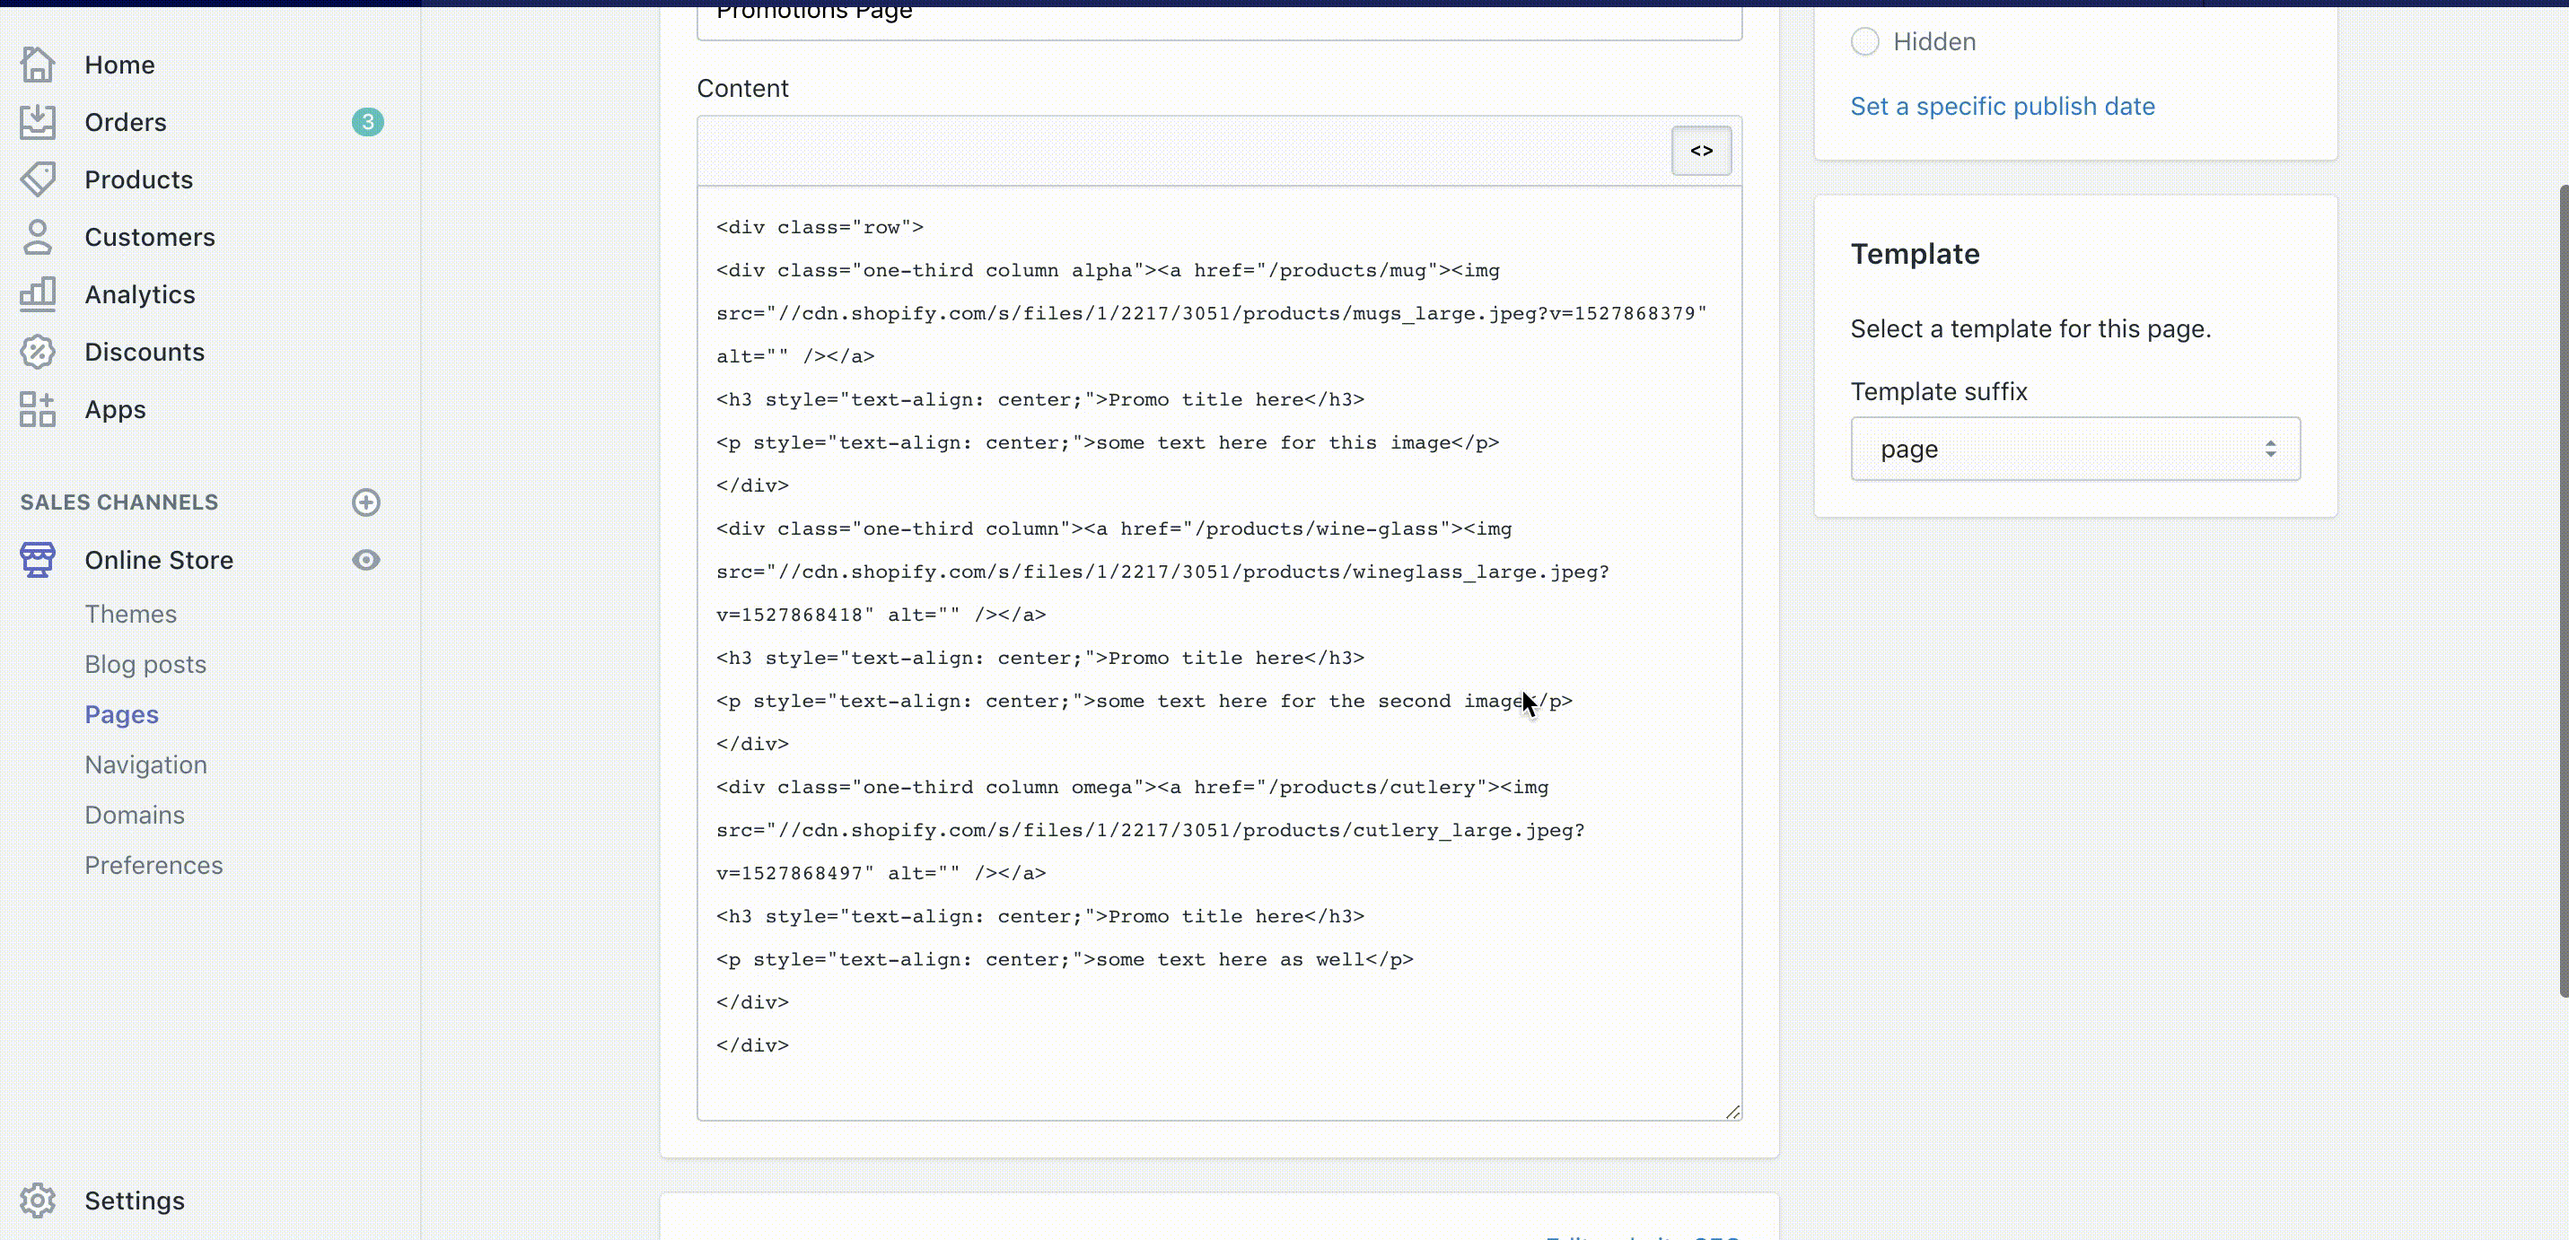Open Blog posts link in sidebar
Screen dimensions: 2569x1240
coord(145,665)
